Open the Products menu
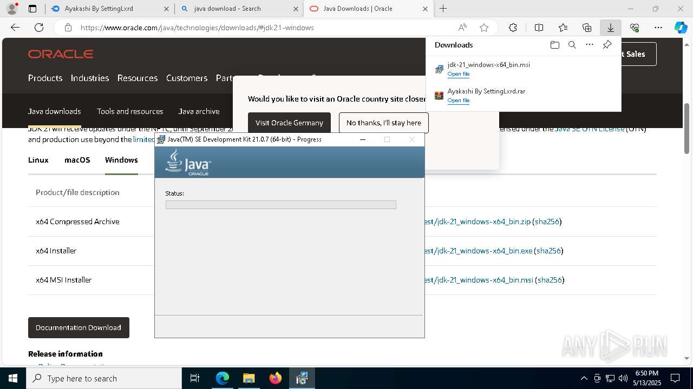Screen dimensions: 693x389 click(45, 78)
